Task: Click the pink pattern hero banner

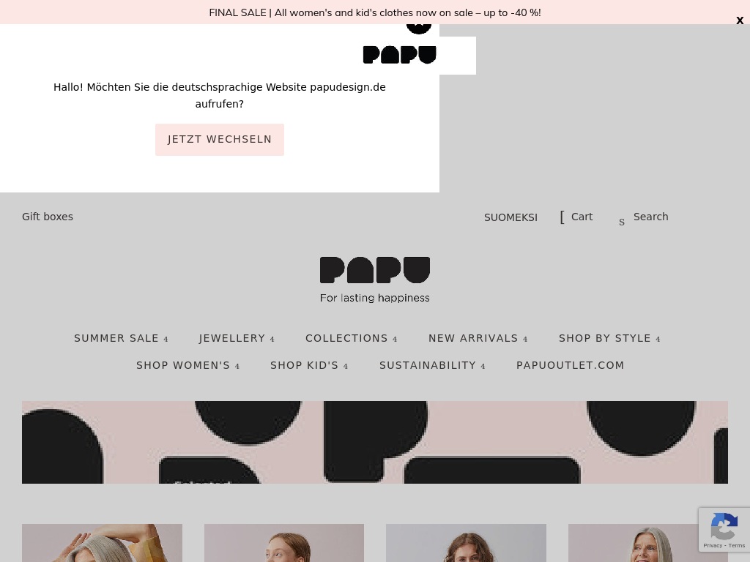Action: (375, 442)
